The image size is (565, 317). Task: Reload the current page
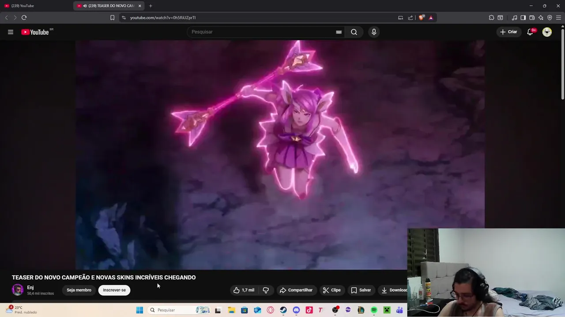[24, 18]
